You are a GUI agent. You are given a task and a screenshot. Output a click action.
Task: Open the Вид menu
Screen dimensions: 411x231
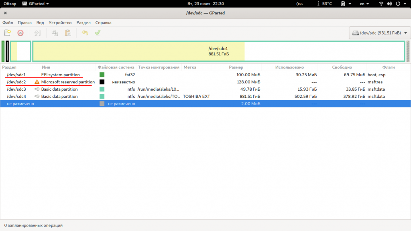coord(40,22)
